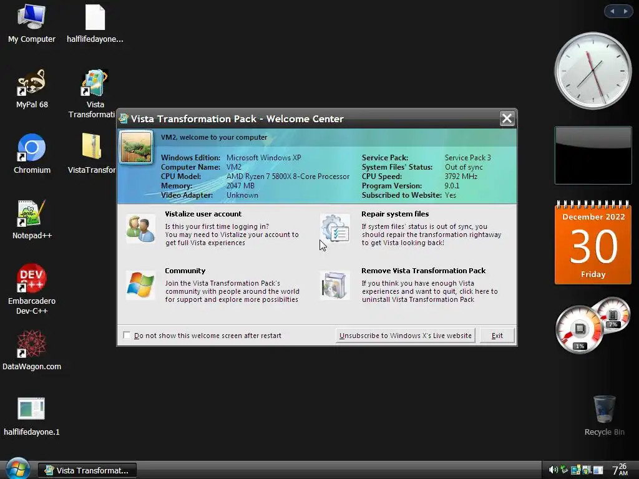Select the halflifedayone... file on desktop
The height and width of the screenshot is (479, 639).
pos(95,24)
